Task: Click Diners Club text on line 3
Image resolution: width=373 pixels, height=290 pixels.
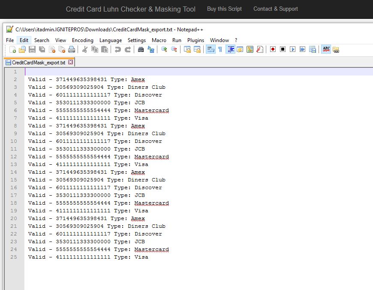Action: [x=147, y=87]
